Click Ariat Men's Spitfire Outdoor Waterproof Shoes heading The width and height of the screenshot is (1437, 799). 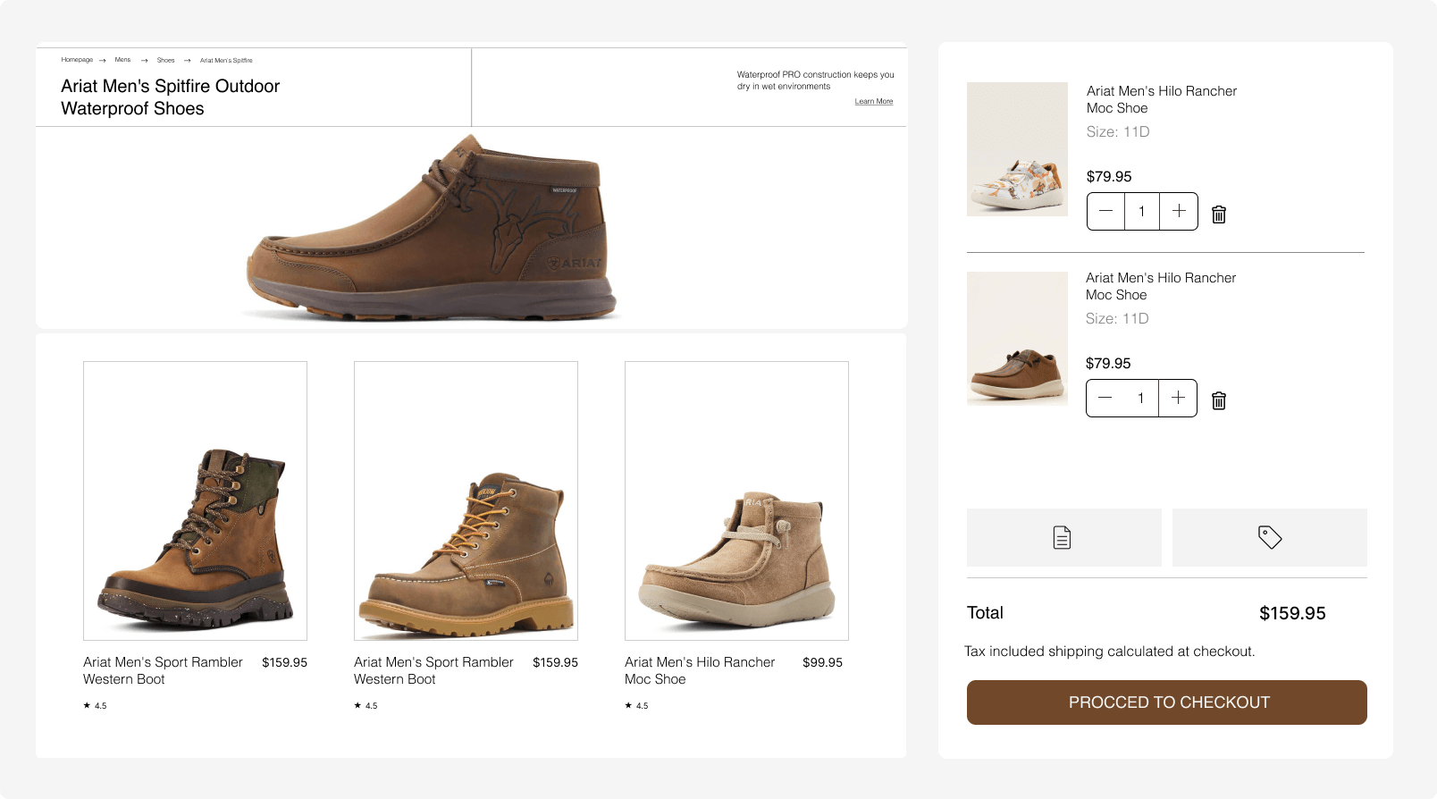click(x=171, y=97)
